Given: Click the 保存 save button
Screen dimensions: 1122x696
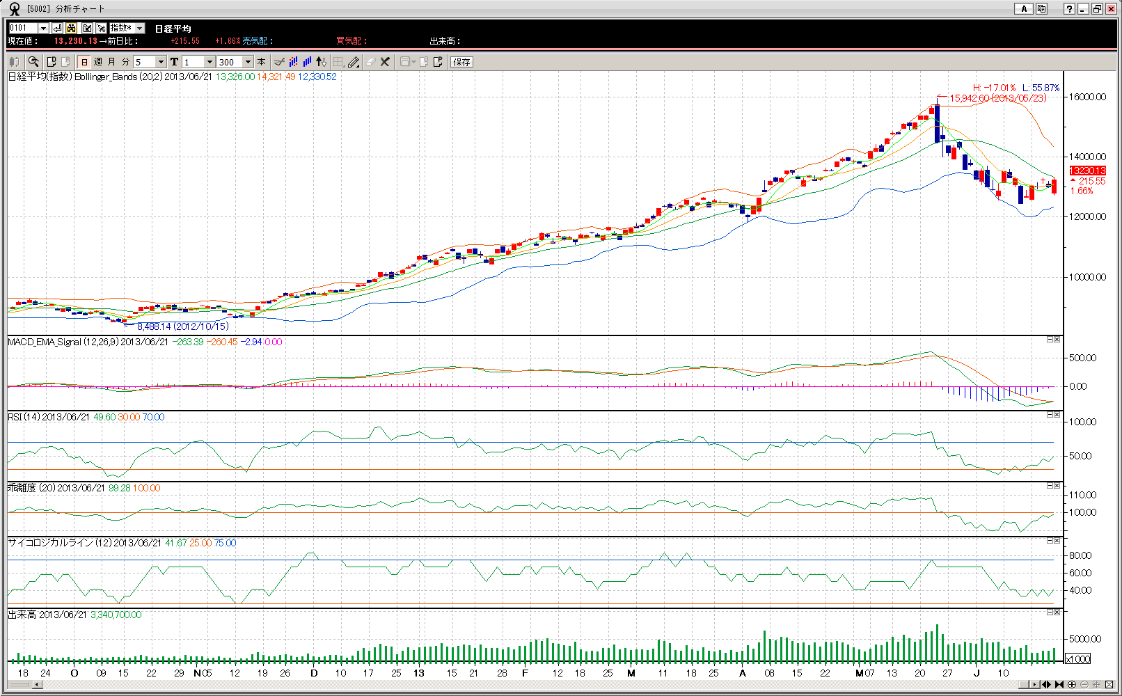Looking at the screenshot, I should point(461,62).
